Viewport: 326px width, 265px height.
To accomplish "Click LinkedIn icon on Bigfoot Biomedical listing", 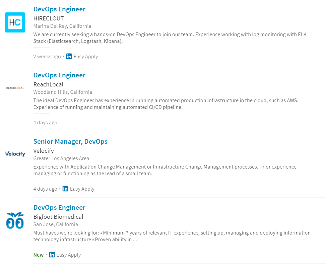I will click(52, 255).
